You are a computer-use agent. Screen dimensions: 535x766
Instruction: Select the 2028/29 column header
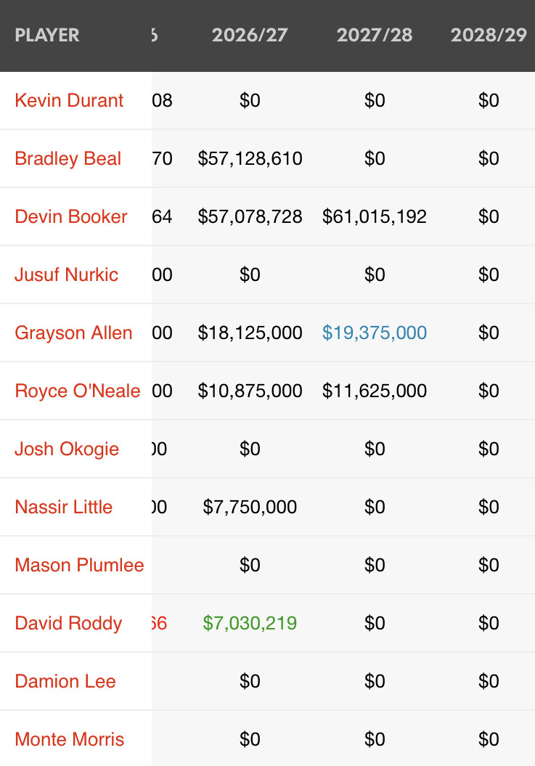coord(489,35)
